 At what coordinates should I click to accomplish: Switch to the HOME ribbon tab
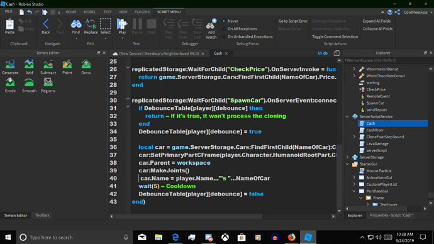point(71,12)
